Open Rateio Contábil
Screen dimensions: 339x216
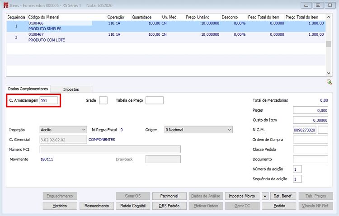pos(133,206)
